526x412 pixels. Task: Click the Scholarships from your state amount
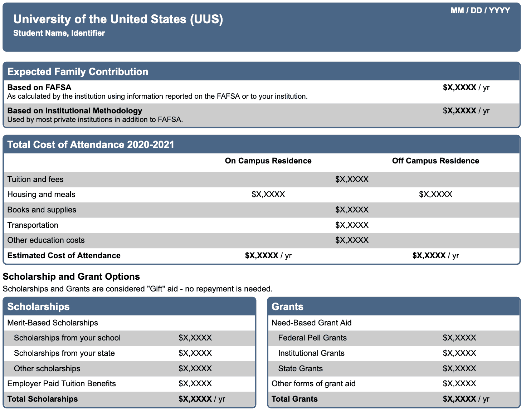(x=195, y=353)
